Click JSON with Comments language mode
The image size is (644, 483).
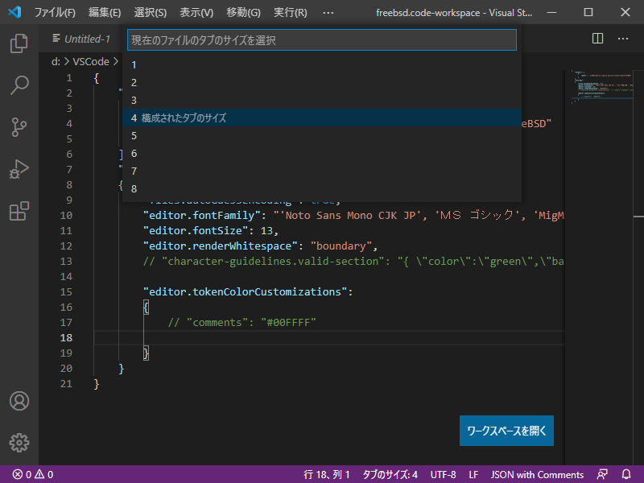[x=537, y=474]
